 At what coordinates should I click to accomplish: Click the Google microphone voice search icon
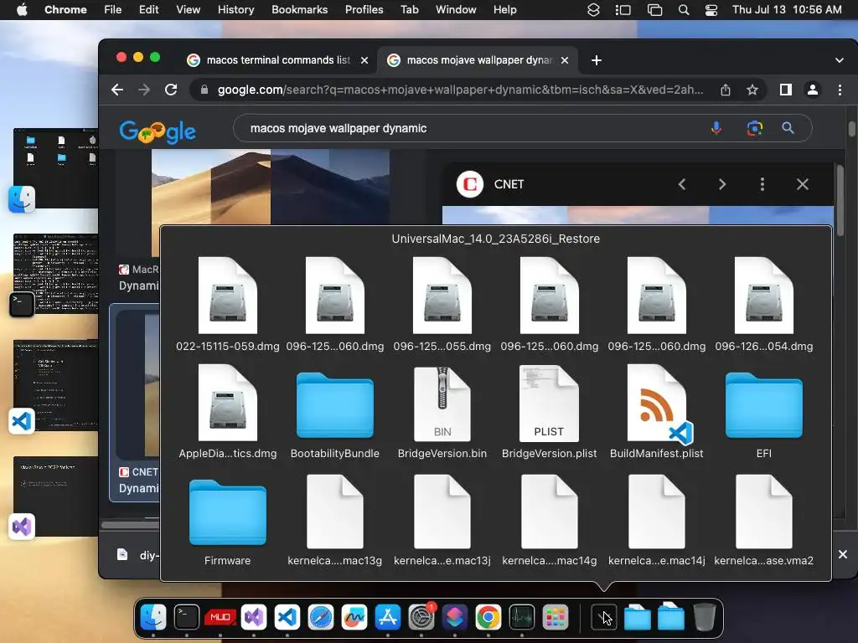[716, 128]
